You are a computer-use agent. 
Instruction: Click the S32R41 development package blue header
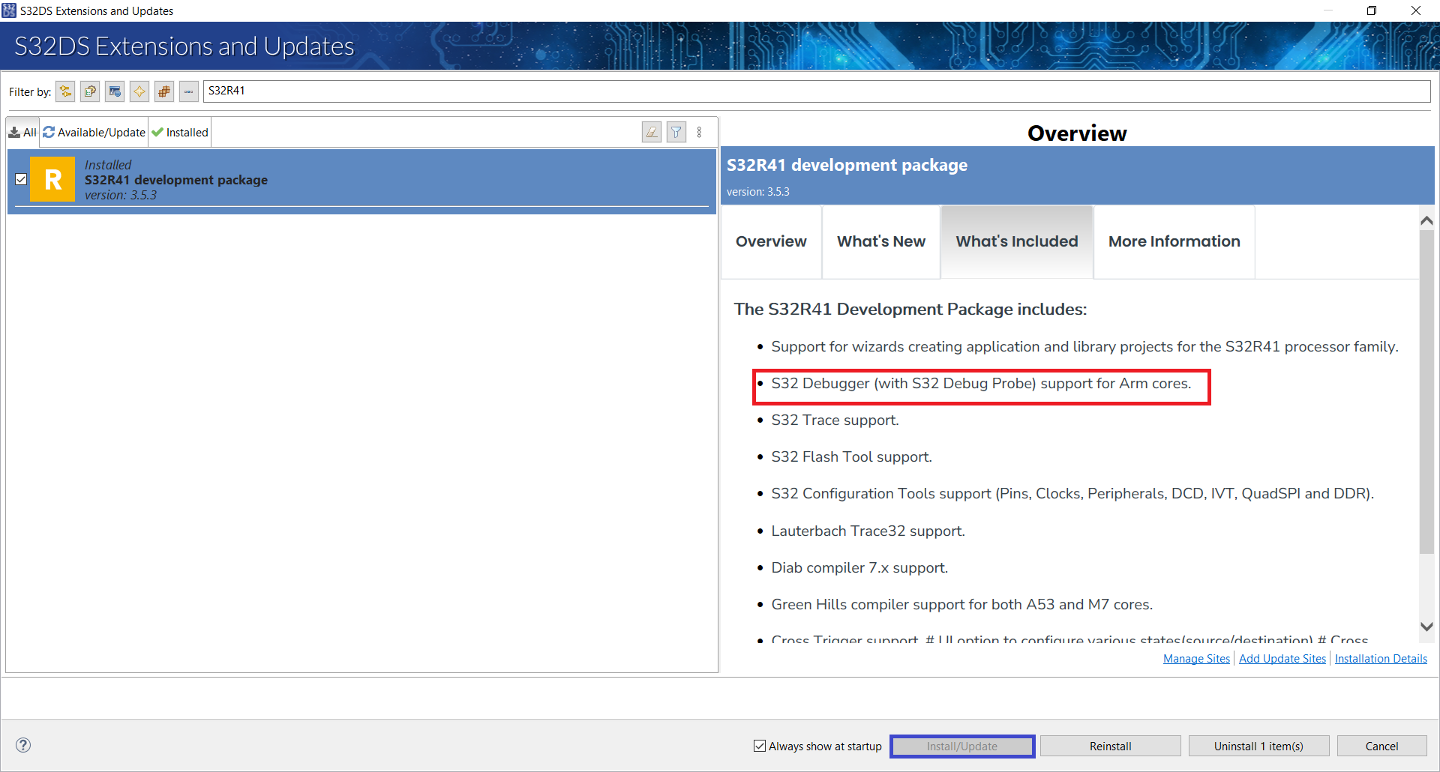(1077, 175)
